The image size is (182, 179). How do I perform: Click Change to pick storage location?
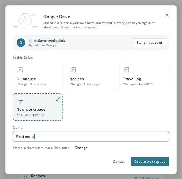coord(81,148)
